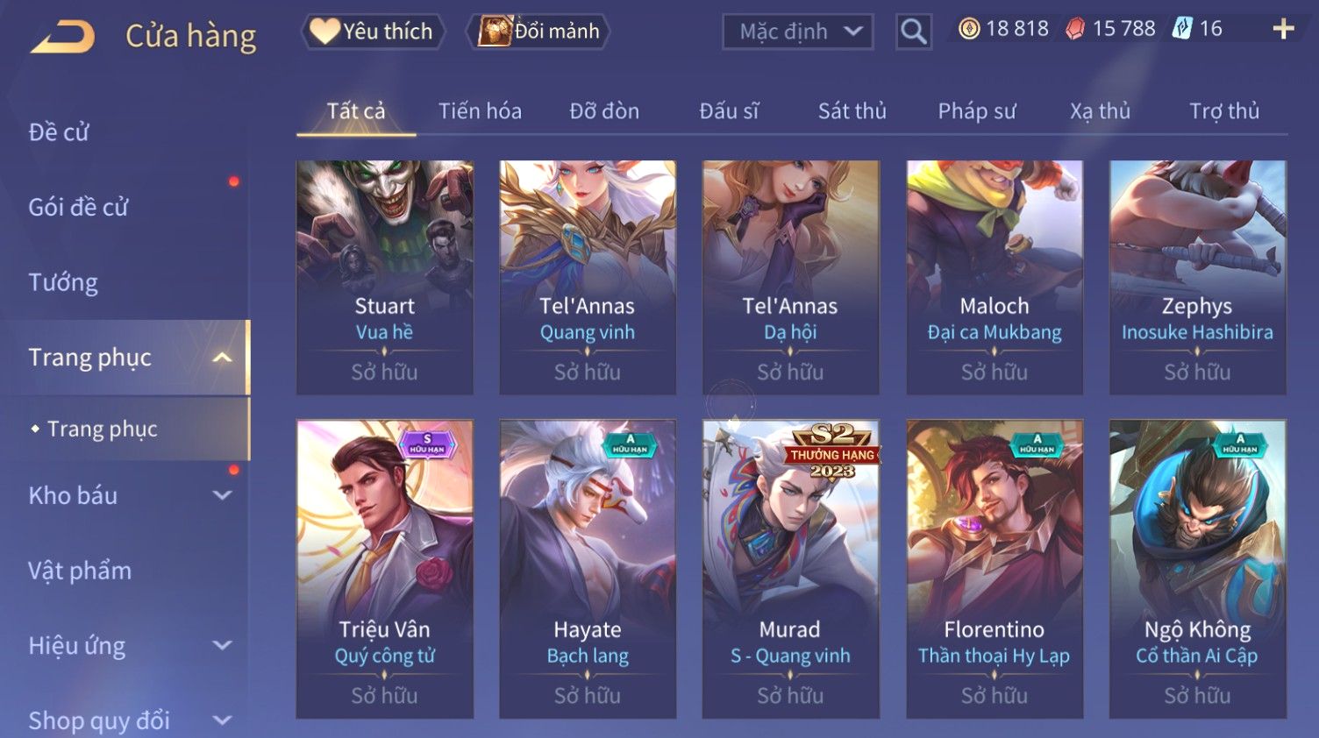Tap the red ruby currency icon
This screenshot has height=738, width=1319.
[x=1075, y=29]
